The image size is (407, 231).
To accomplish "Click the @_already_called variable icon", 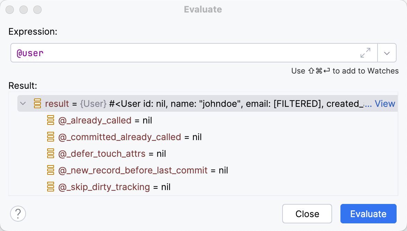I will (51, 120).
